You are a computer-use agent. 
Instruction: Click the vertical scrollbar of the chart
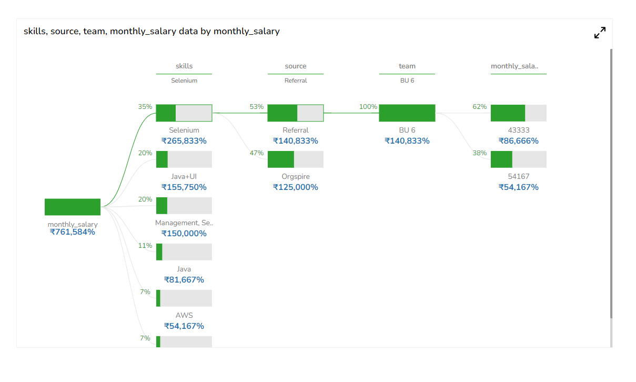pos(611,184)
